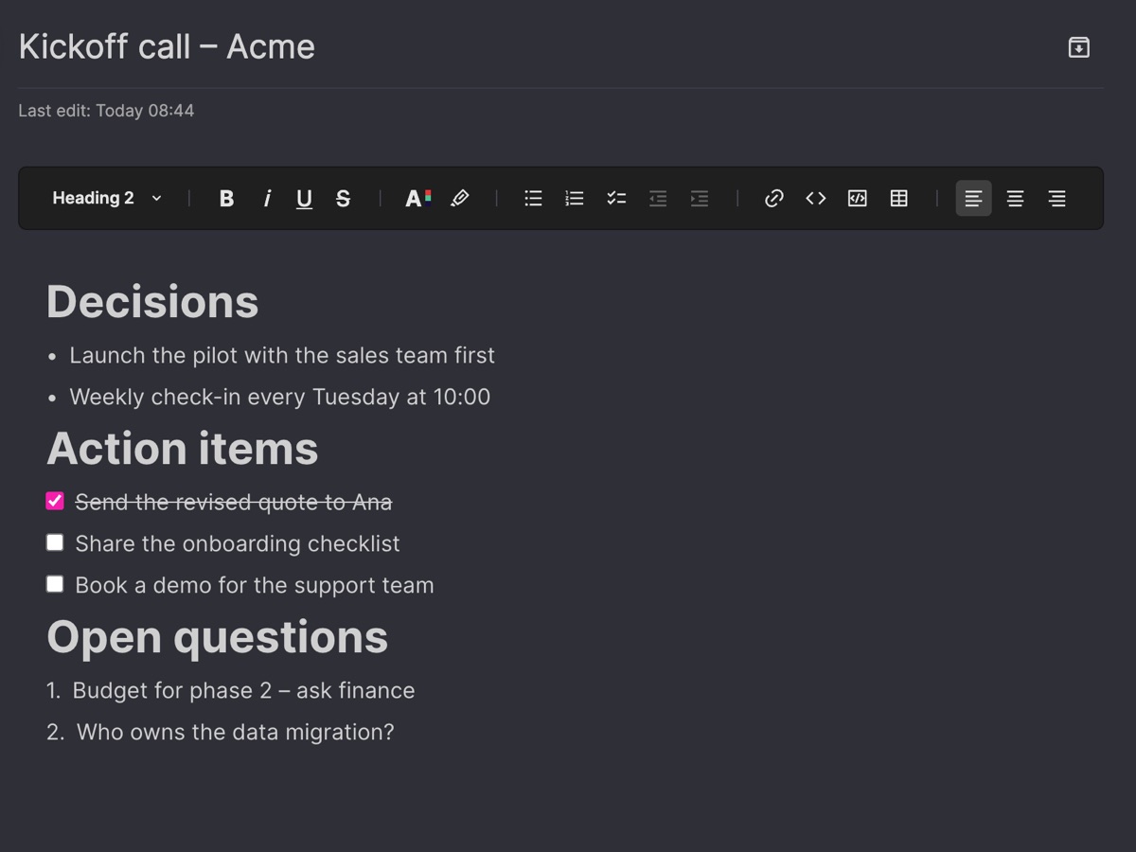Screen dimensions: 1136x852
Task: Decrease indent of the list item
Action: pos(658,198)
